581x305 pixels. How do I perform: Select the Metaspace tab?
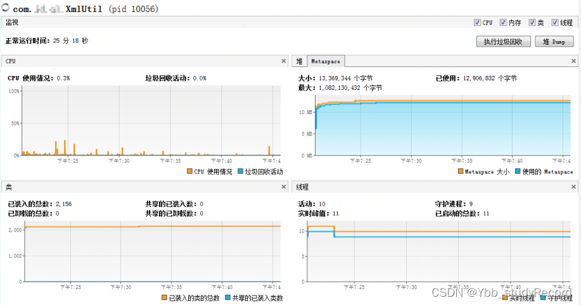[325, 61]
